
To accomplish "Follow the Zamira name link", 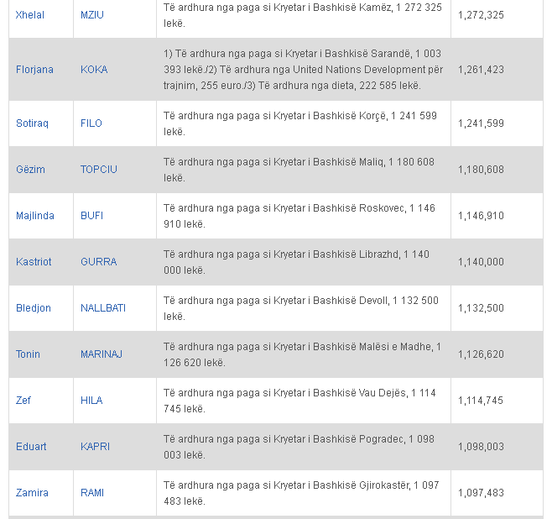I will (32, 493).
